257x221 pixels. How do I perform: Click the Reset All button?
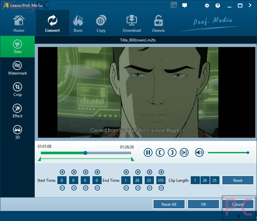click(169, 204)
